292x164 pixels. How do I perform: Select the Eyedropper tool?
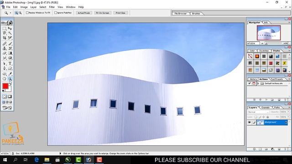10,74
